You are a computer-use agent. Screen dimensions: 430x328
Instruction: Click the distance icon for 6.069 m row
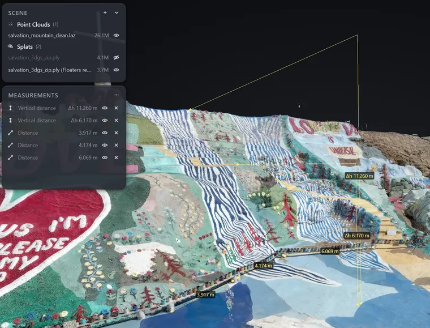click(x=10, y=157)
